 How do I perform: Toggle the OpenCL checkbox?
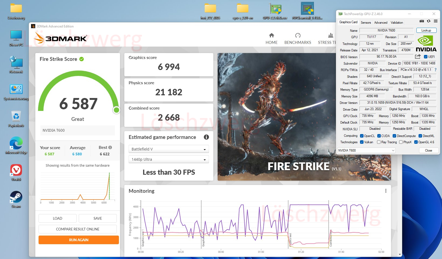pyautogui.click(x=362, y=136)
